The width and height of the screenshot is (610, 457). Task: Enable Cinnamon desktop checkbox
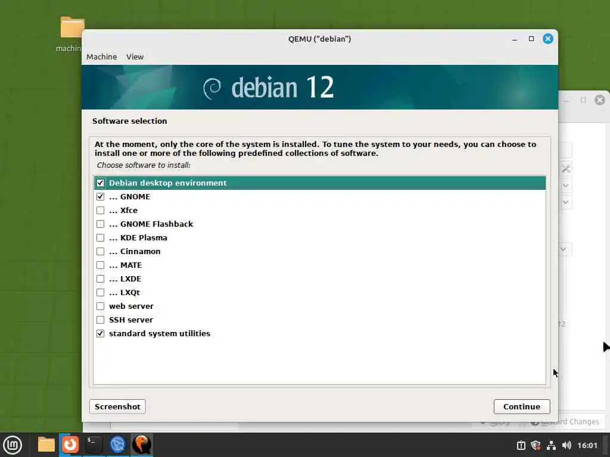pos(100,252)
